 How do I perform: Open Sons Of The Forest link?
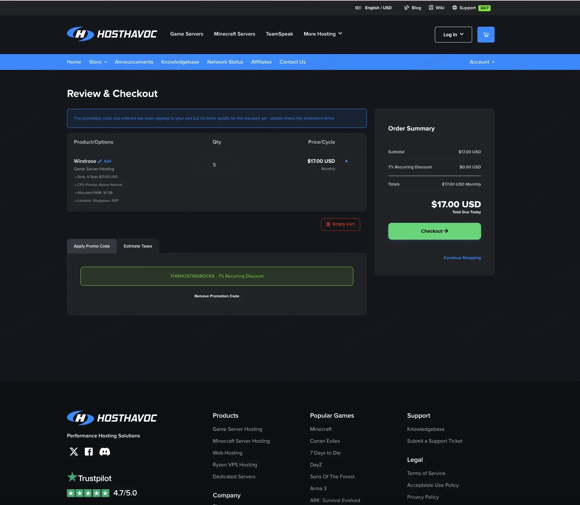pos(332,477)
